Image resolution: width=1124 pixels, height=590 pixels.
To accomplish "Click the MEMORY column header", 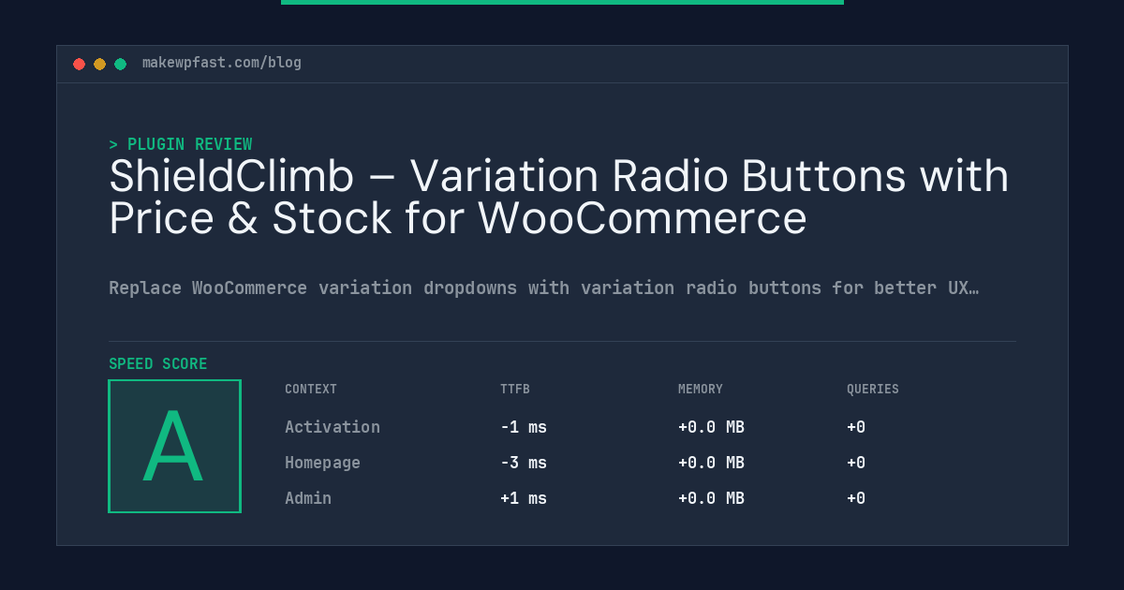I will click(701, 390).
